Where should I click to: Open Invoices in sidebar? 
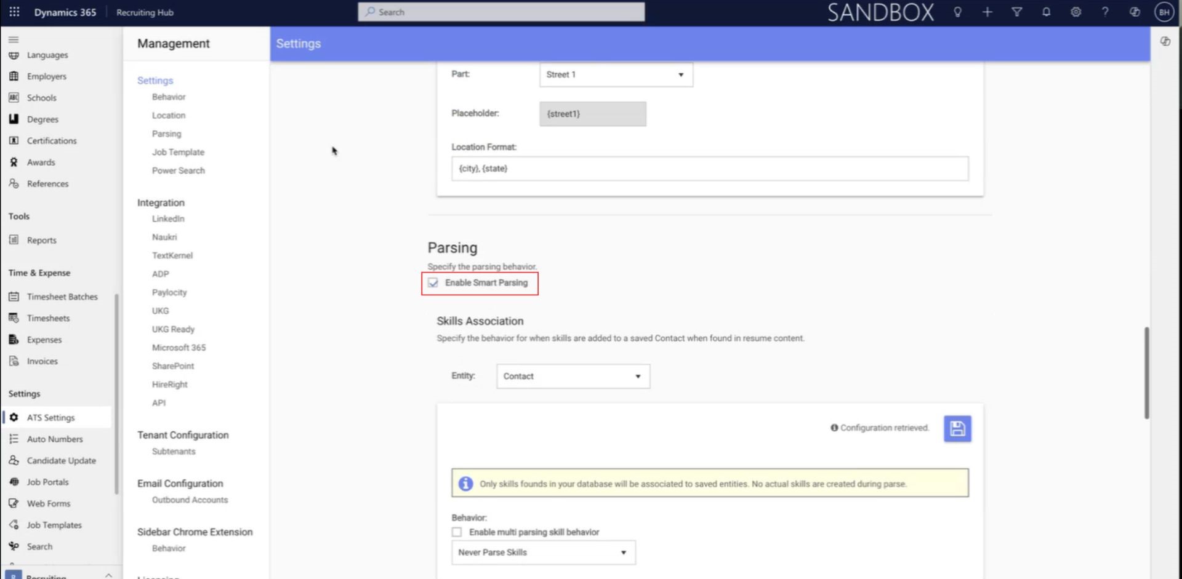(x=42, y=361)
